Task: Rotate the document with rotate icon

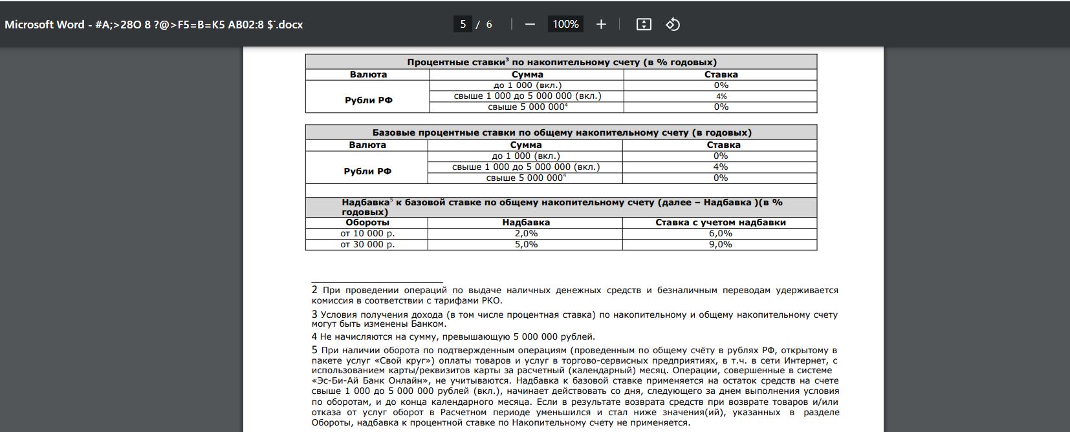Action: [673, 25]
